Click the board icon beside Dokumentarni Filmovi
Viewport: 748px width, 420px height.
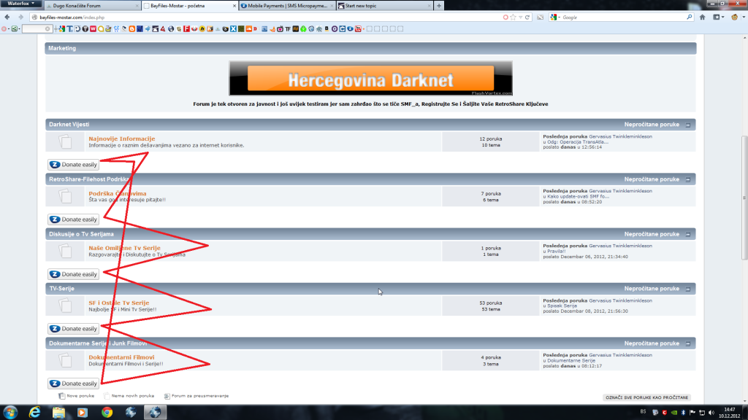coord(65,360)
